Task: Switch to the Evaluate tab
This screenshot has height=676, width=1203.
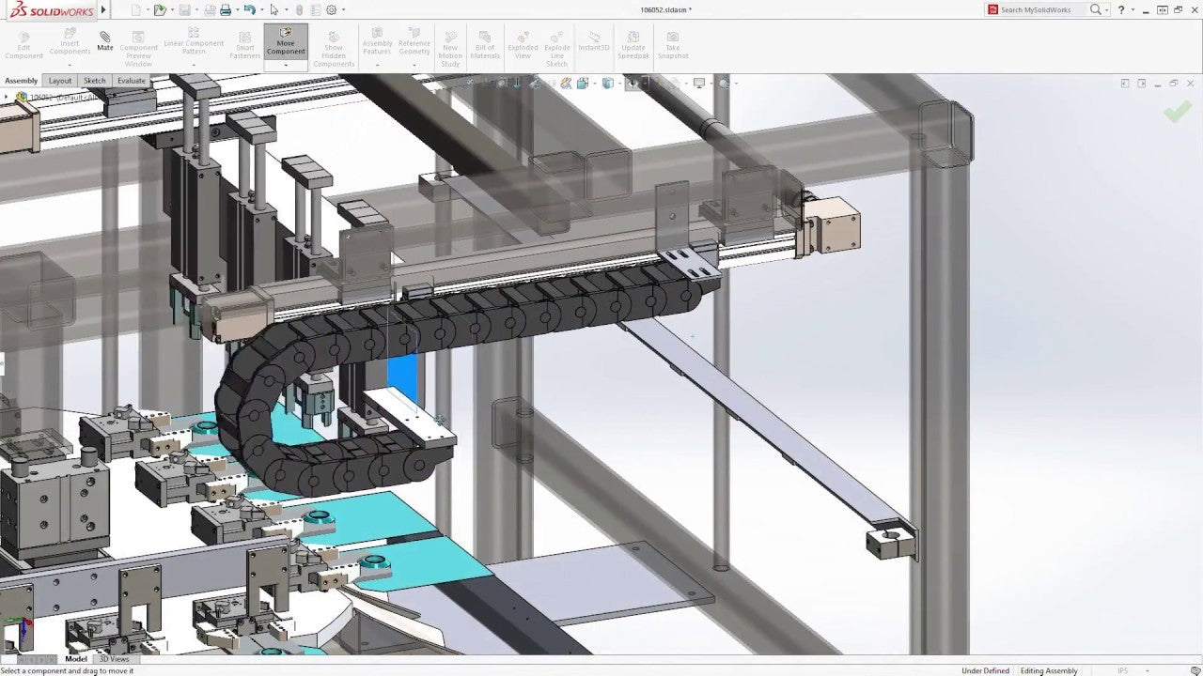Action: pos(132,81)
